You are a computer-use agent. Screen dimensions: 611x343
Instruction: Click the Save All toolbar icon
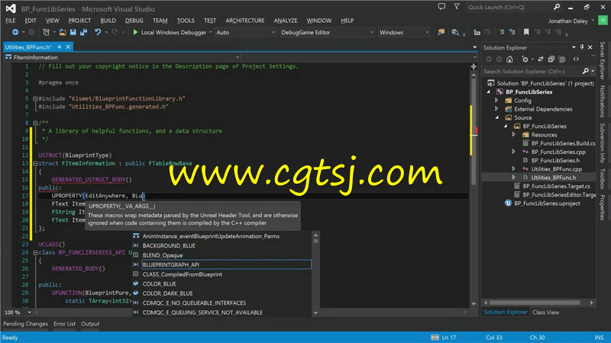tap(81, 33)
